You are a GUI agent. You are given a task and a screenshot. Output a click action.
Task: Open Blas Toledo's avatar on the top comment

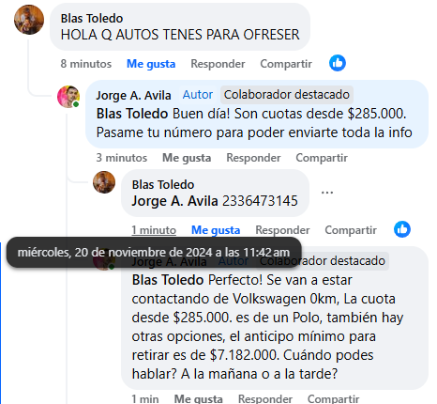29,20
